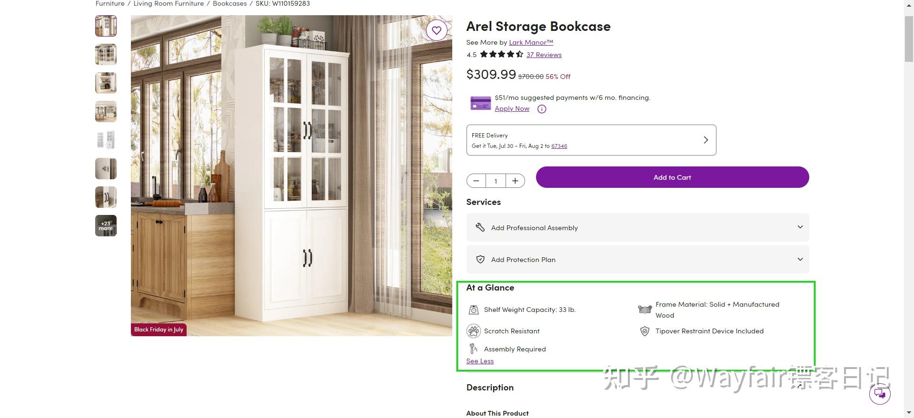Click the Add to Cart button

672,177
